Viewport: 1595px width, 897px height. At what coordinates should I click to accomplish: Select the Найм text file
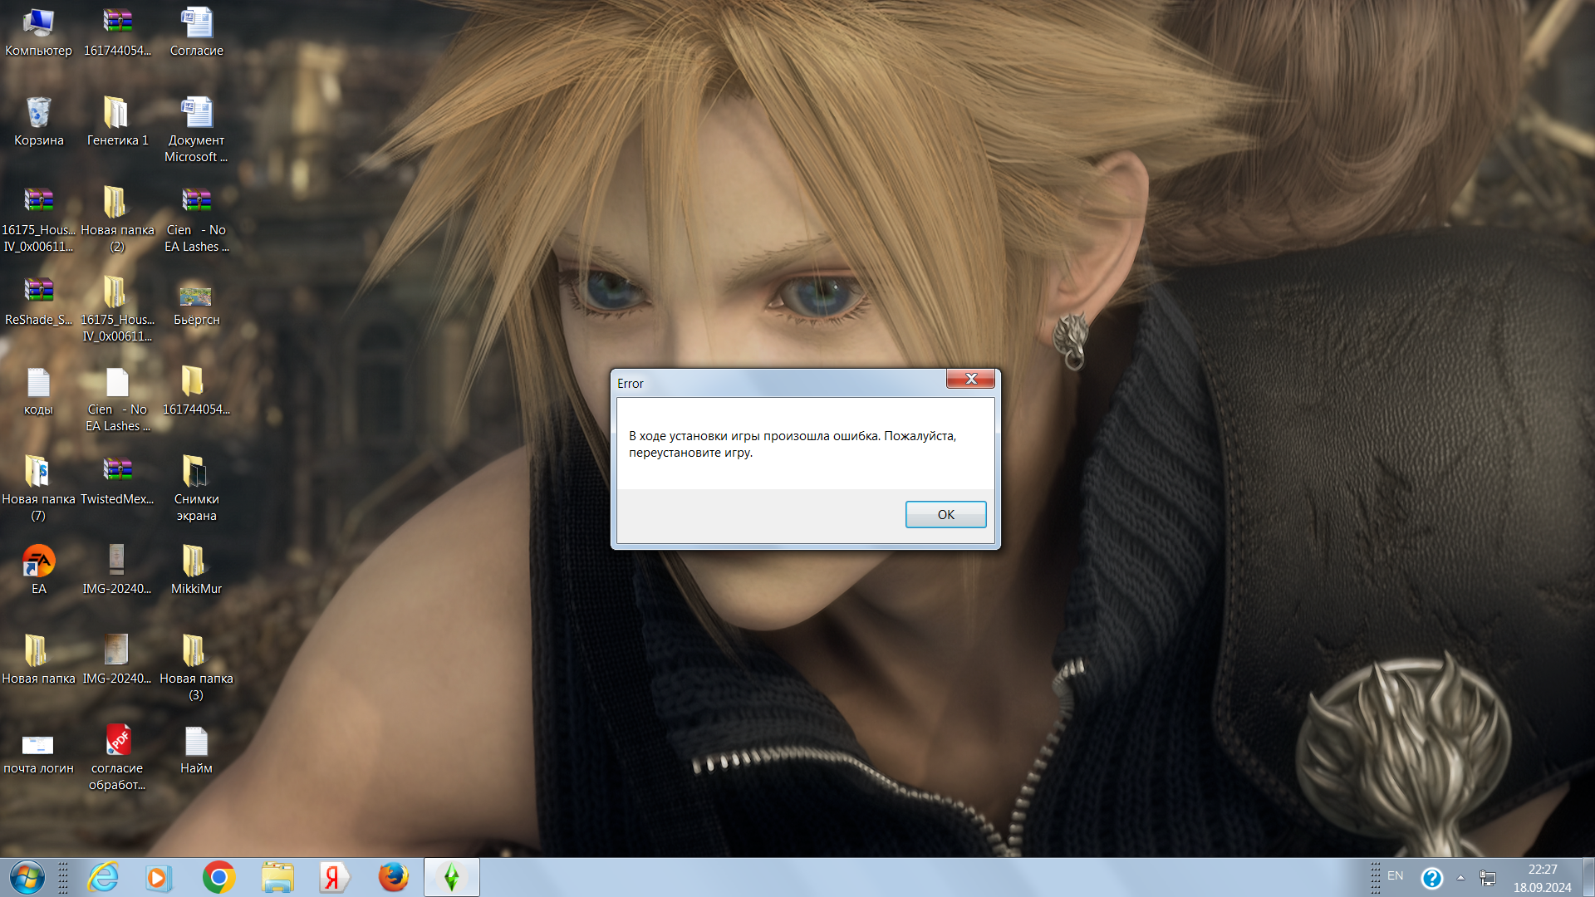pos(197,750)
